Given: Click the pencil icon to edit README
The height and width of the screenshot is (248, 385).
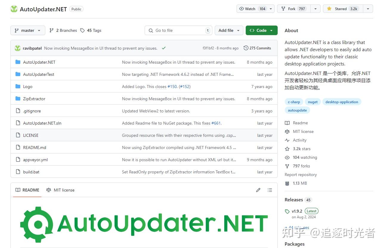Looking at the screenshot, I should coord(258,190).
